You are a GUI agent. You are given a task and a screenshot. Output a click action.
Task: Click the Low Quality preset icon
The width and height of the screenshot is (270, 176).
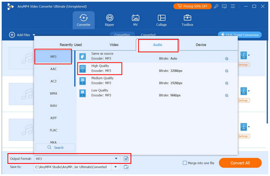point(82,93)
